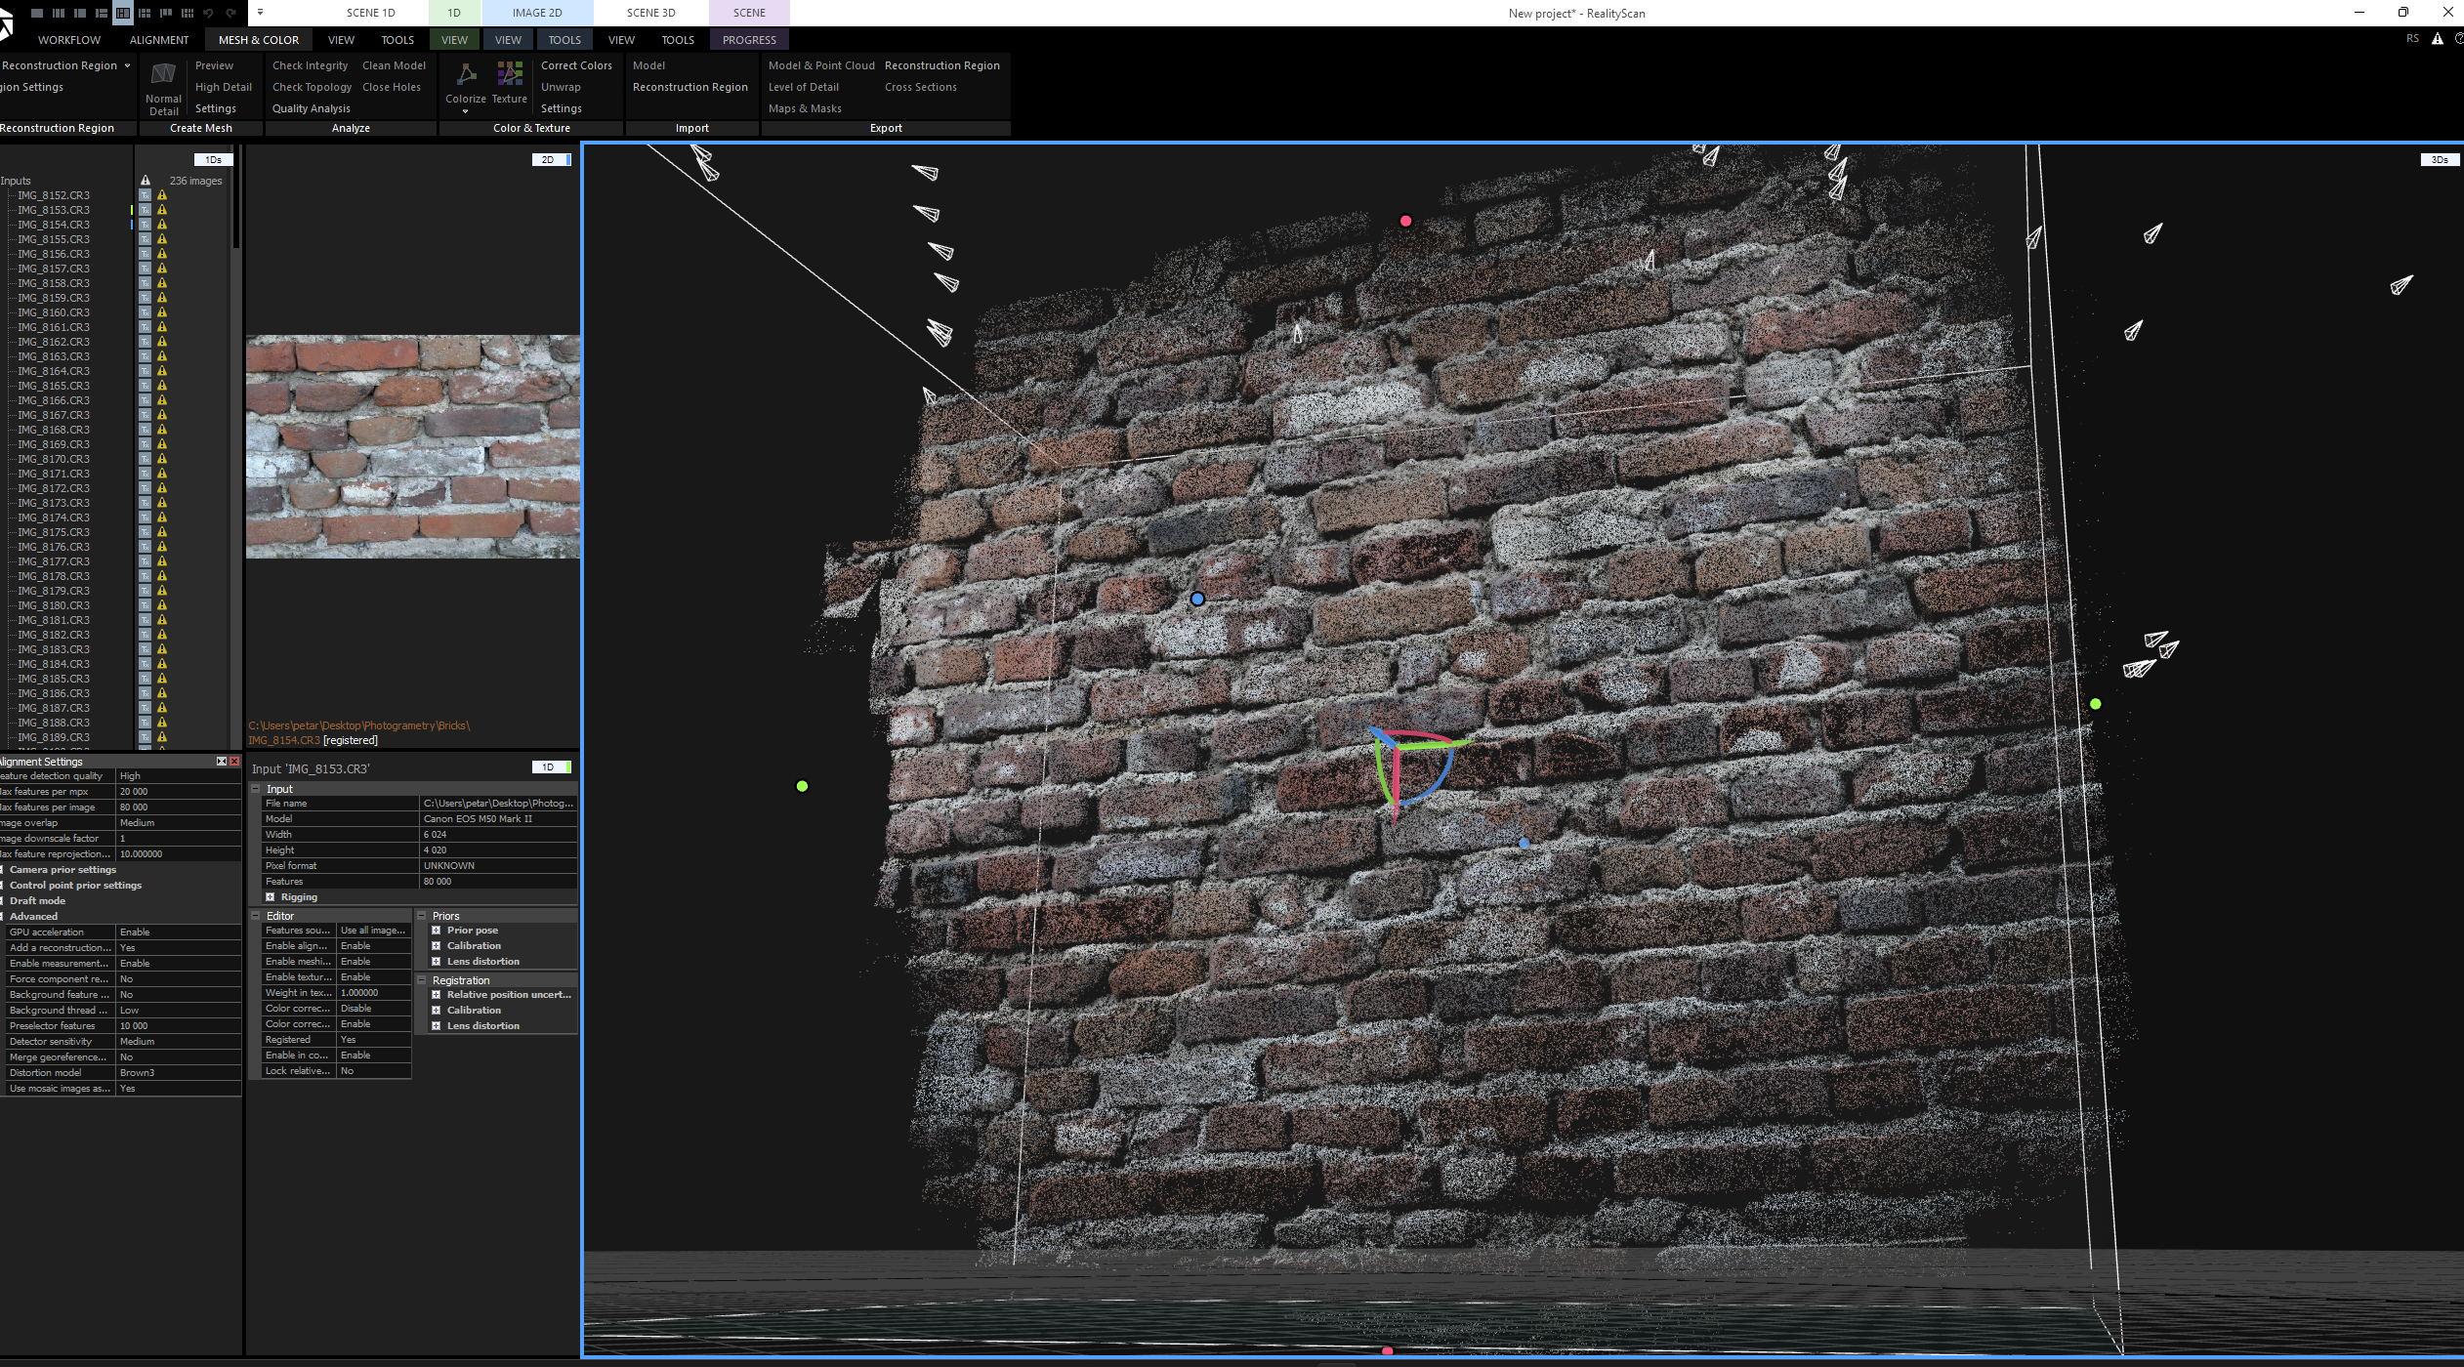Click the notification warning icon at top right
This screenshot has width=2464, height=1367.
click(2437, 39)
